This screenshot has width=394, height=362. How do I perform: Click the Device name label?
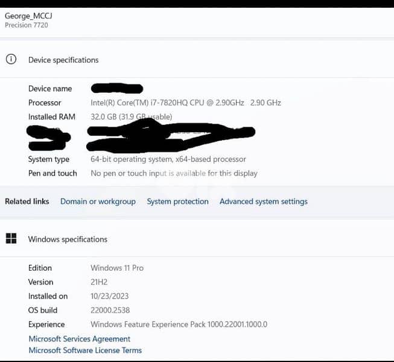pyautogui.click(x=50, y=89)
